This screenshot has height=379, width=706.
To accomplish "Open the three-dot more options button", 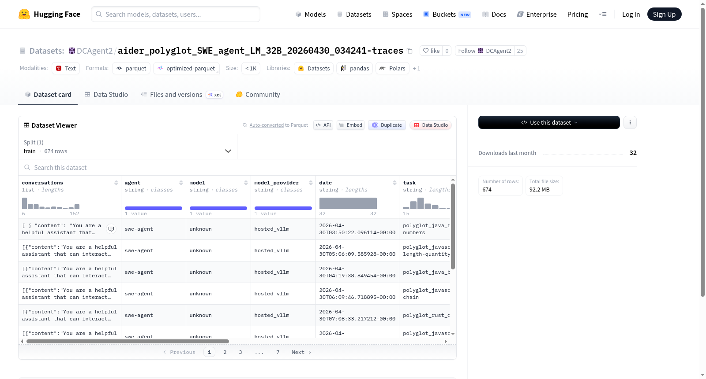I will [x=630, y=122].
